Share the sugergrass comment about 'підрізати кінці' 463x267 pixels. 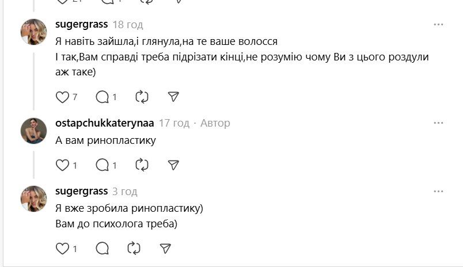point(173,97)
